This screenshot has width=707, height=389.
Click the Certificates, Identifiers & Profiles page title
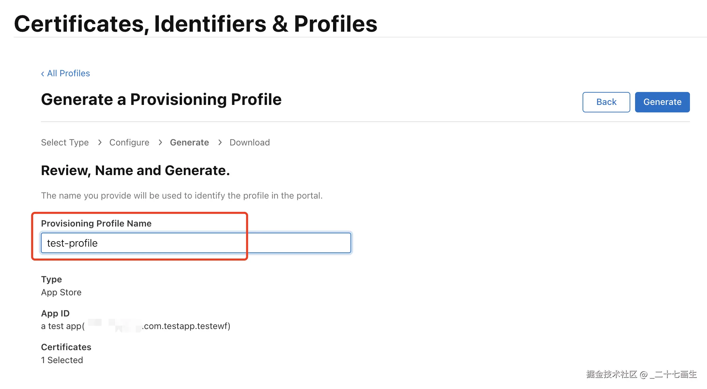tap(196, 24)
